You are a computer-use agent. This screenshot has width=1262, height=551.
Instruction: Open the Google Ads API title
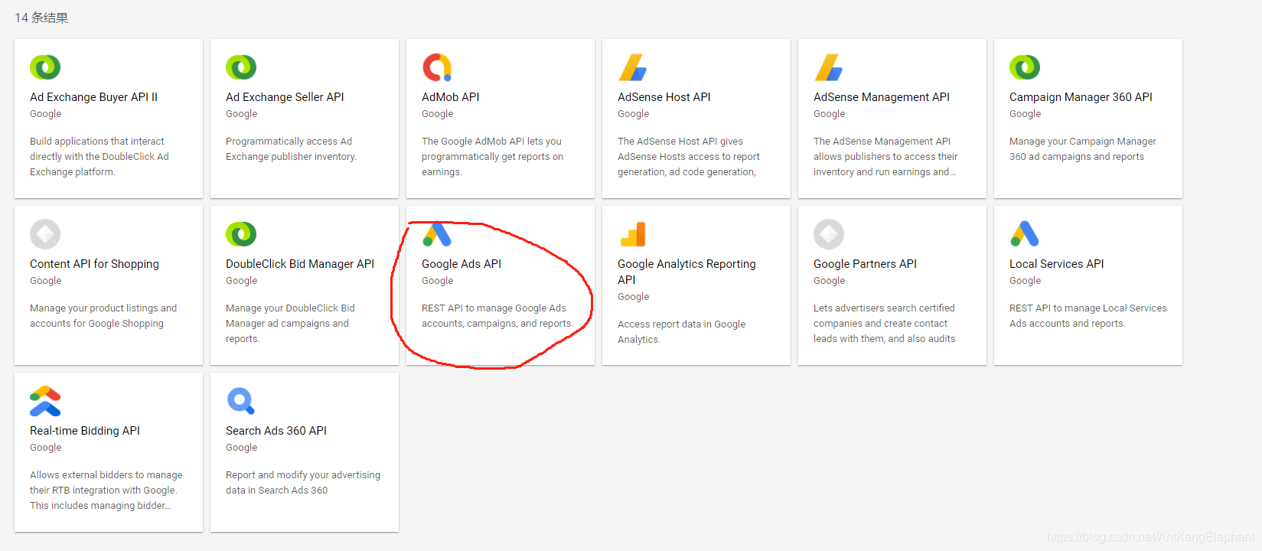(x=461, y=264)
